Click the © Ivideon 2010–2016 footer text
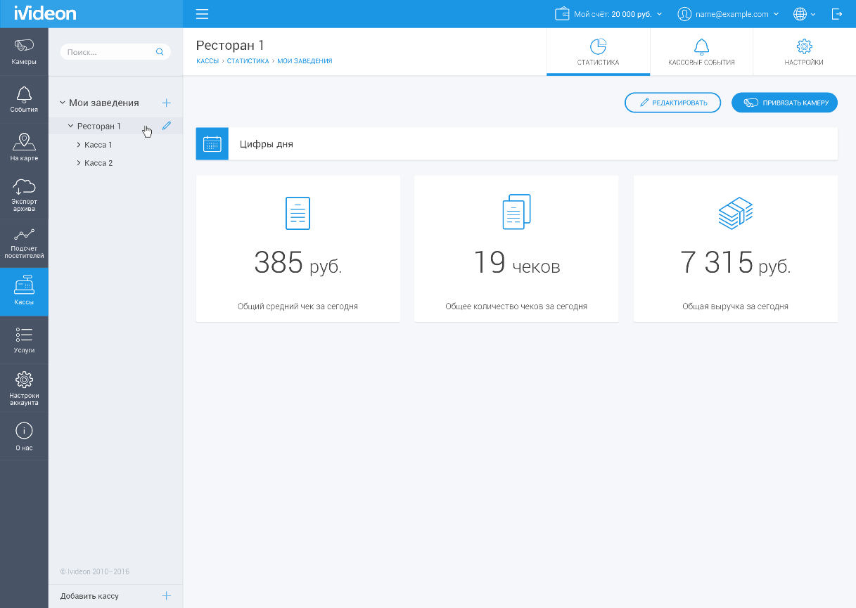Viewport: 856px width, 608px height. pyautogui.click(x=94, y=571)
